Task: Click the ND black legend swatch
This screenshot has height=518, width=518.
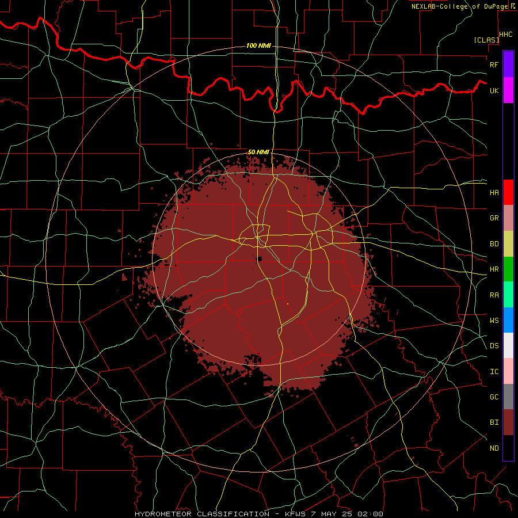Action: pyautogui.click(x=508, y=448)
